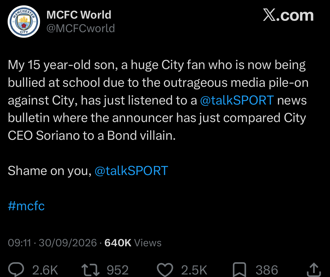Open the reply comment bubble icon
Screen dimensions: 330x277
coord(16,269)
